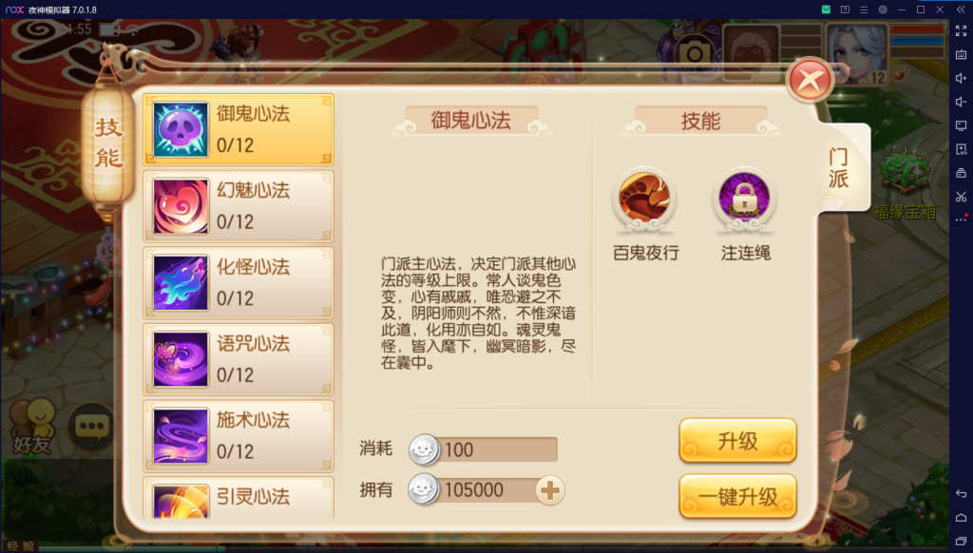Pick the 语咒心法 purple swirl skill
The width and height of the screenshot is (973, 553).
[x=238, y=359]
